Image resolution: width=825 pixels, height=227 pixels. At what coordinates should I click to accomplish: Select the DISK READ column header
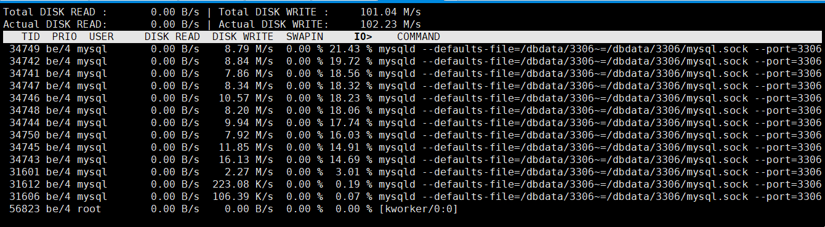(172, 37)
